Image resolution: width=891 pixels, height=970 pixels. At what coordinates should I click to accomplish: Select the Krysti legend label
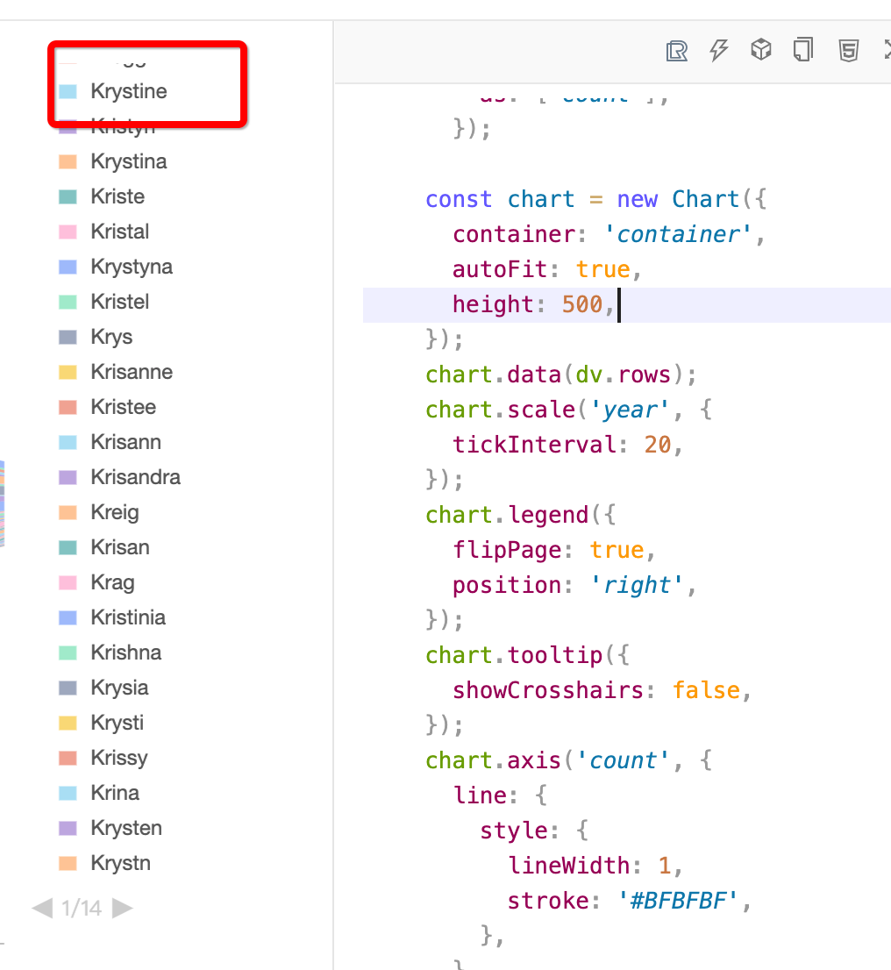pyautogui.click(x=117, y=724)
